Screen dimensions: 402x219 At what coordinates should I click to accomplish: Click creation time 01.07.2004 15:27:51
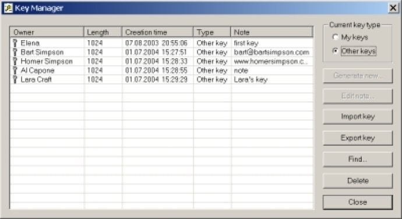(x=156, y=52)
